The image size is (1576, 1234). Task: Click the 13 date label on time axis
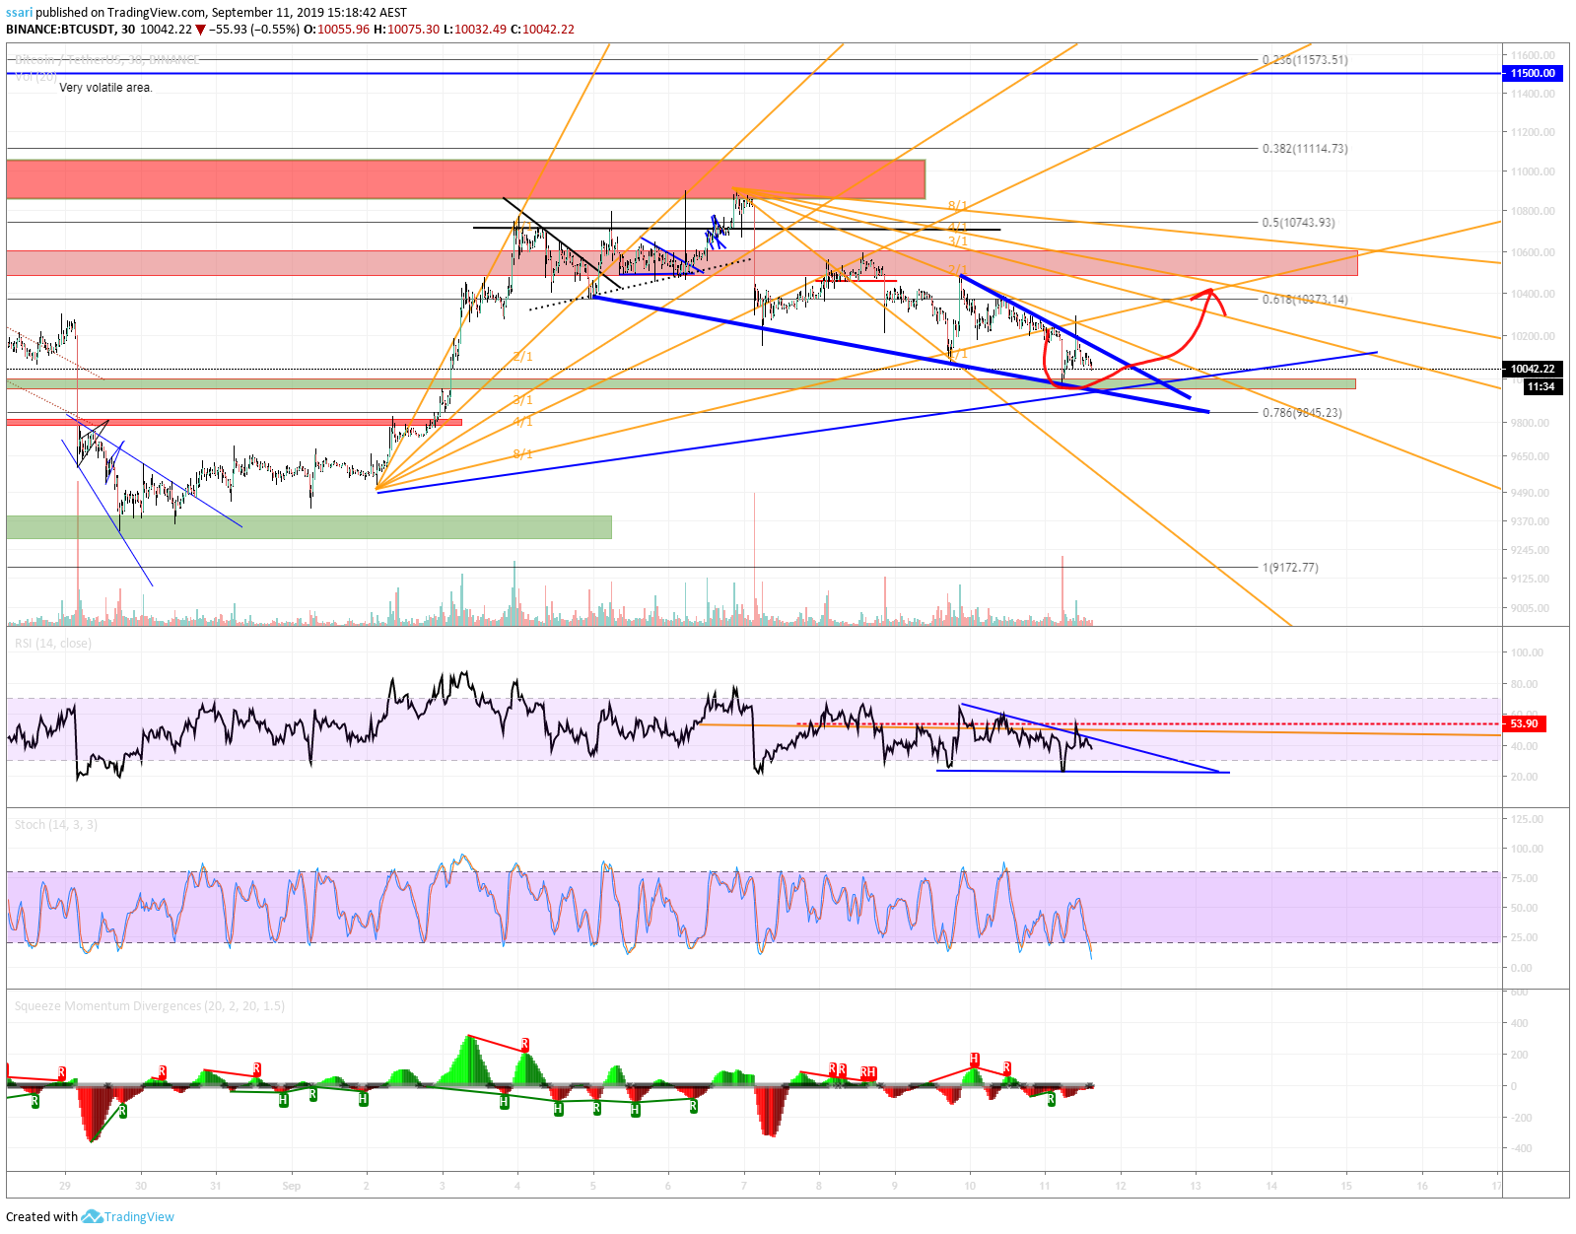pos(1196,1186)
